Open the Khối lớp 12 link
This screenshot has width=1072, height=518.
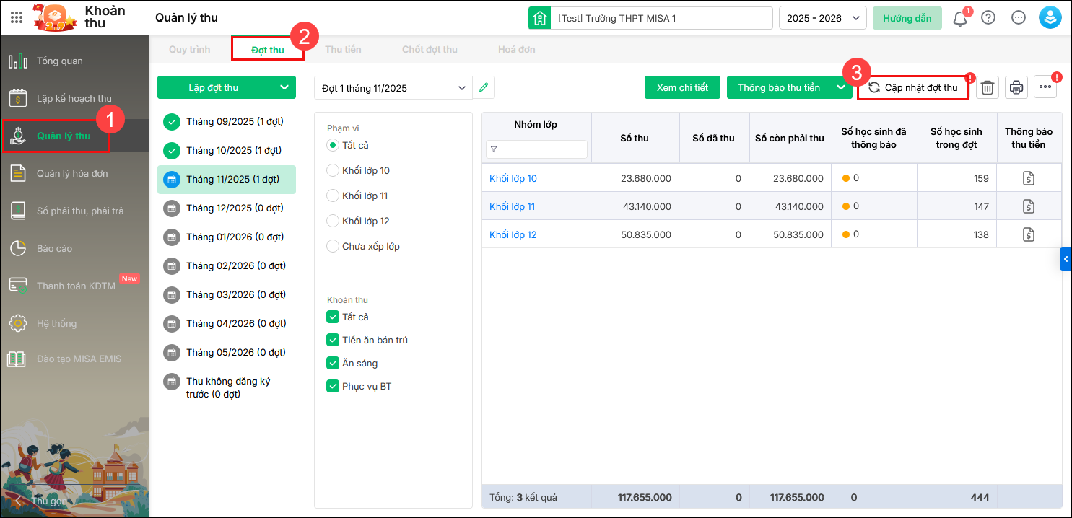point(513,235)
